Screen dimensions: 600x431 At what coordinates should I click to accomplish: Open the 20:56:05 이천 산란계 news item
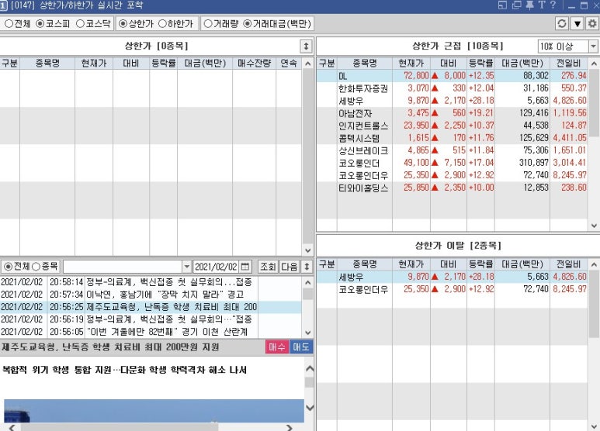(151, 332)
